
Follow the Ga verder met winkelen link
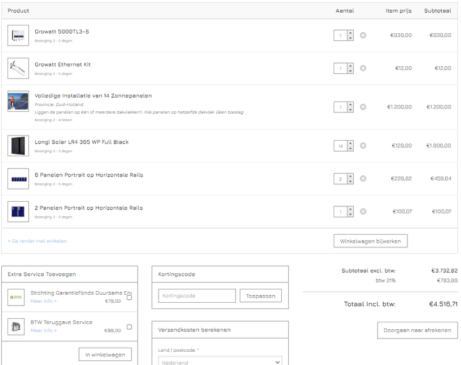[x=37, y=241]
